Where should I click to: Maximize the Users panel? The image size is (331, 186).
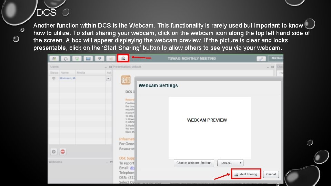pos(110,67)
